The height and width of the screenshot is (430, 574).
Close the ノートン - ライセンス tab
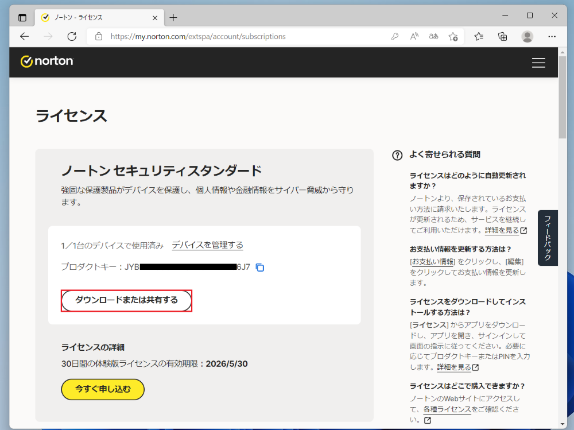click(155, 18)
